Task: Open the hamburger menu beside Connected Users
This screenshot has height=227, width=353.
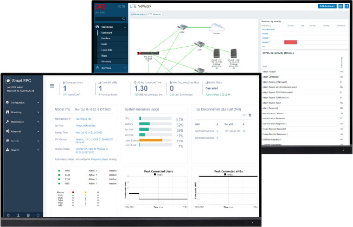Action: click(x=52, y=86)
